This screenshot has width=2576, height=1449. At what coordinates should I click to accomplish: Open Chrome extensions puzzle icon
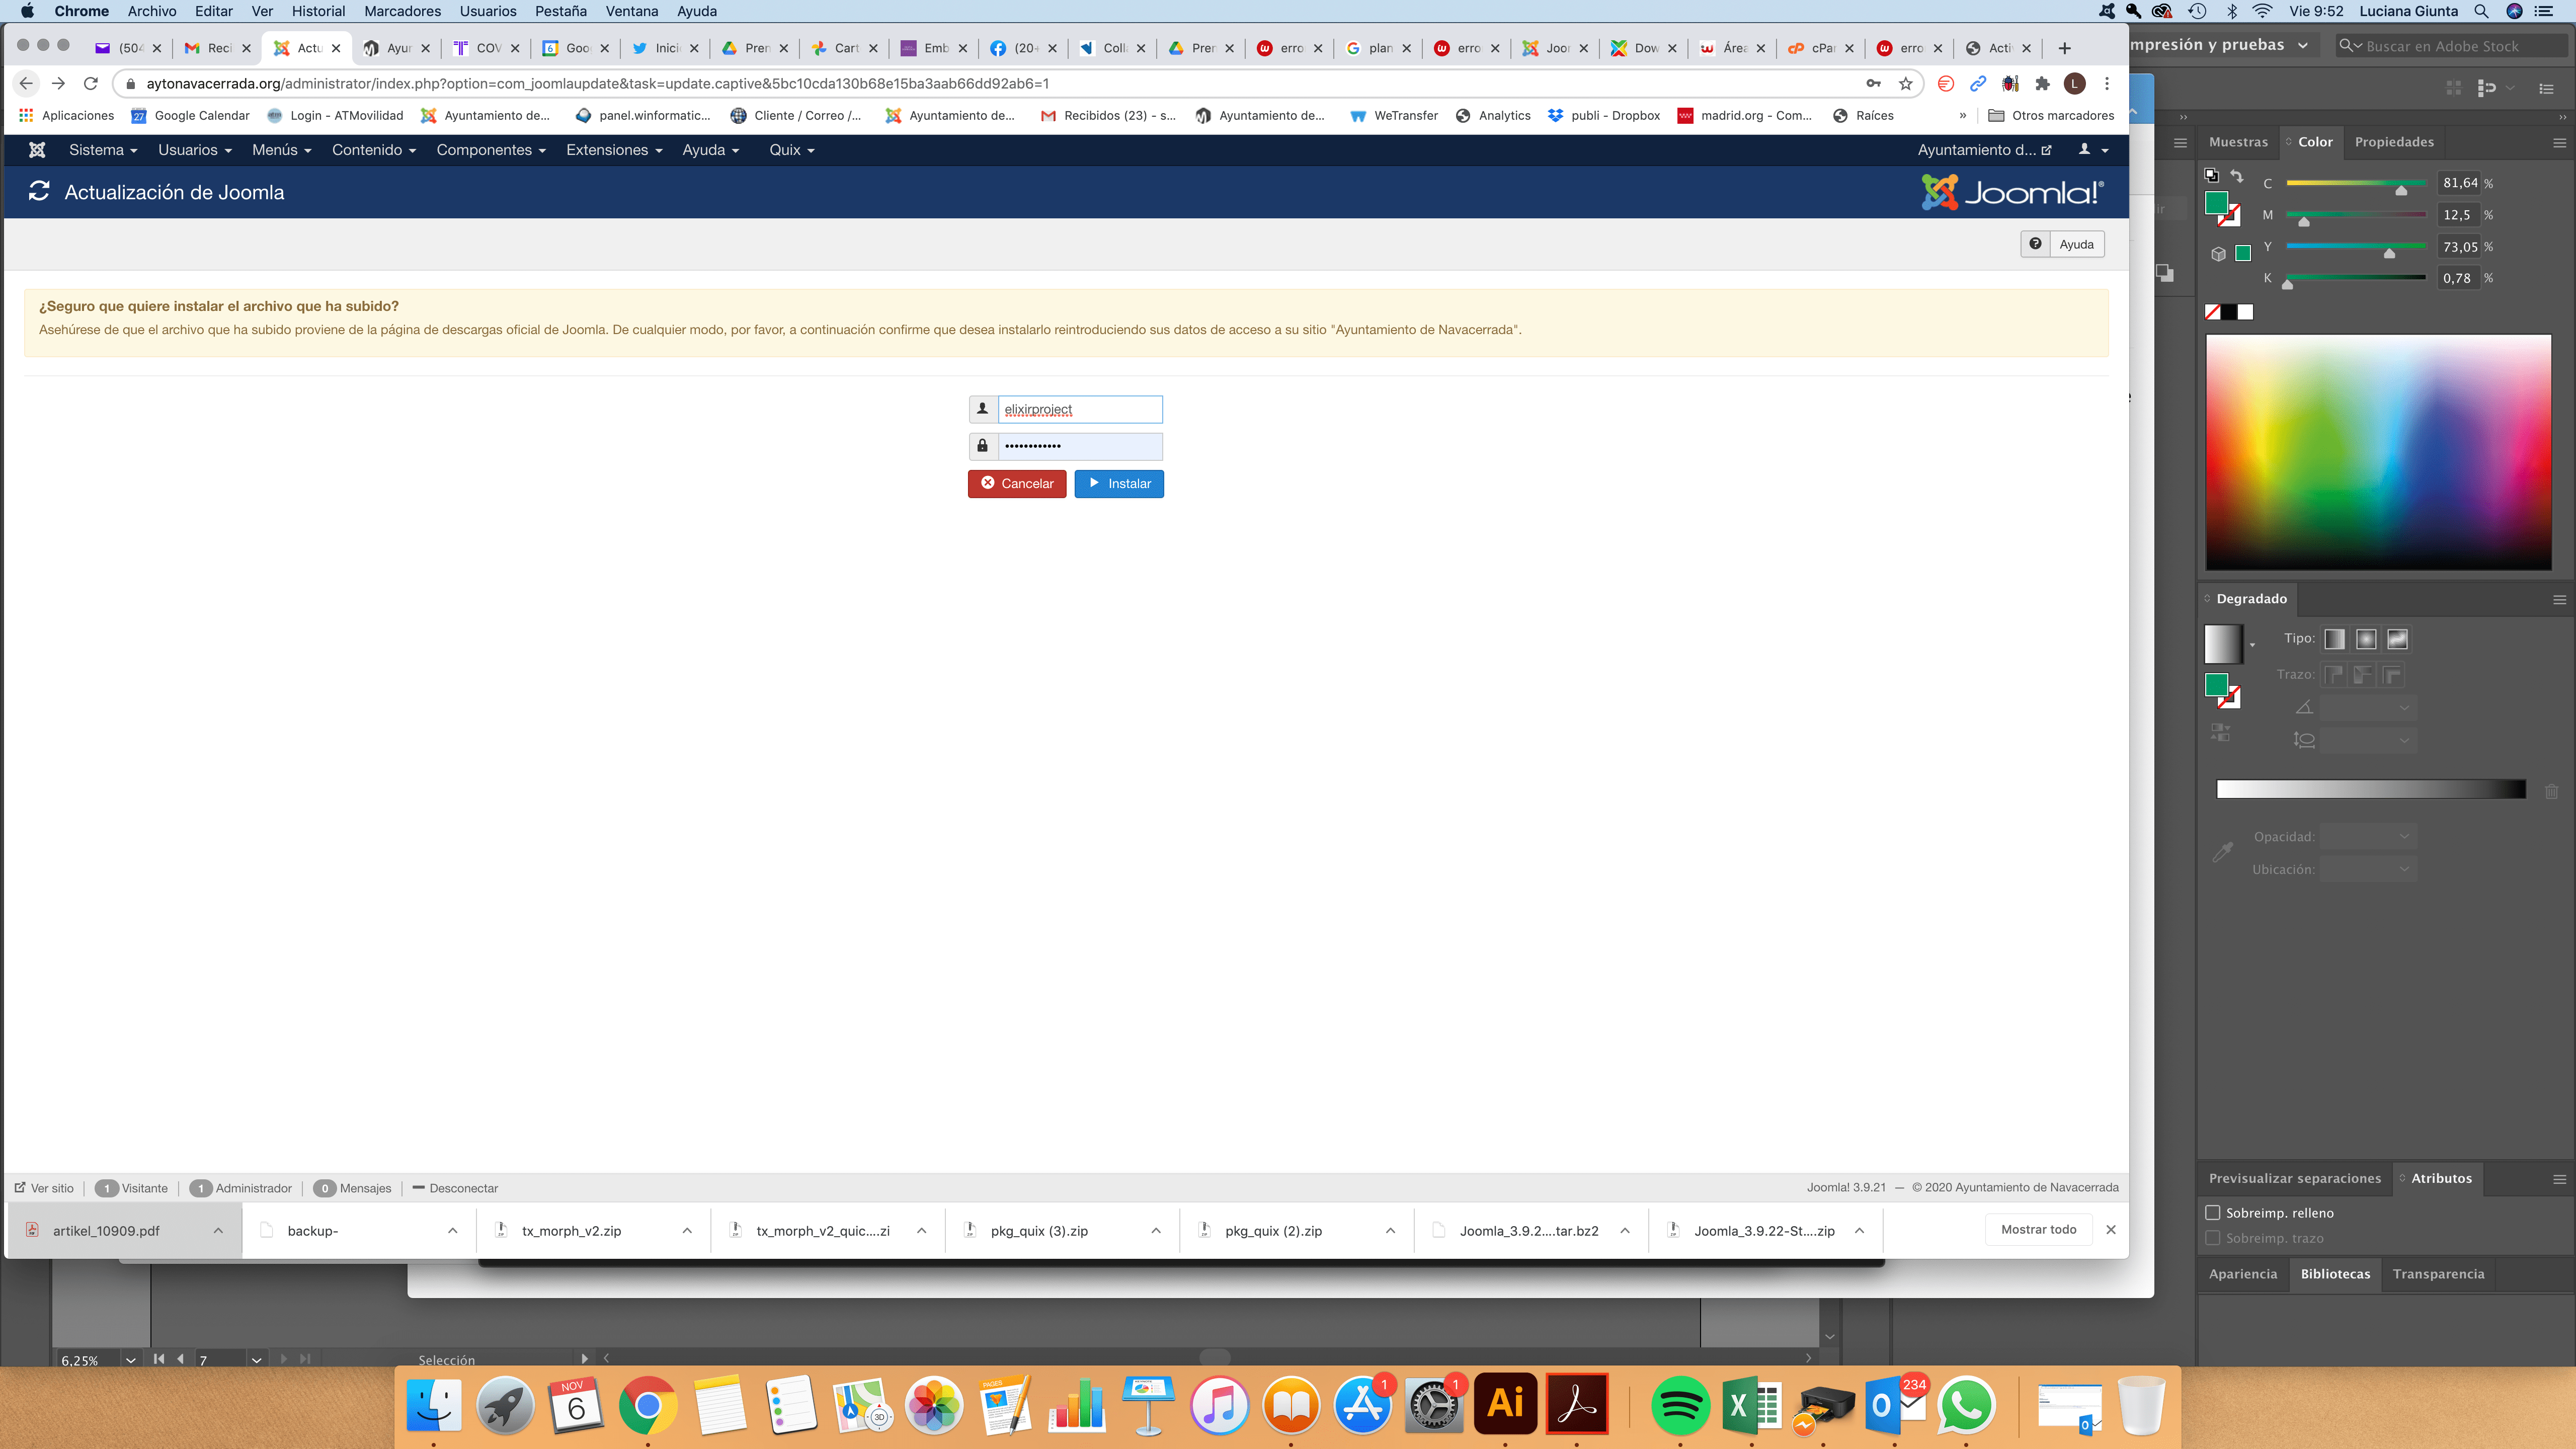click(2042, 84)
